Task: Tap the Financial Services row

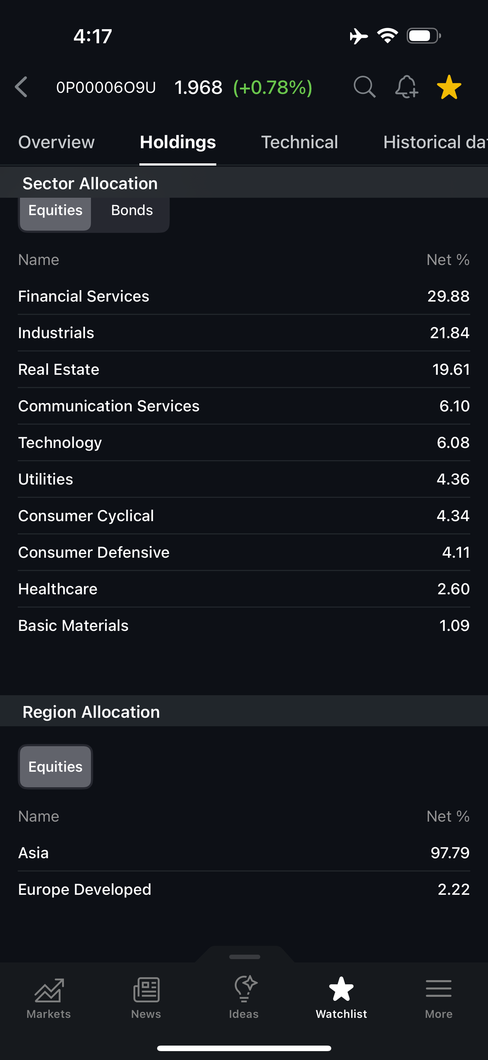Action: click(244, 296)
